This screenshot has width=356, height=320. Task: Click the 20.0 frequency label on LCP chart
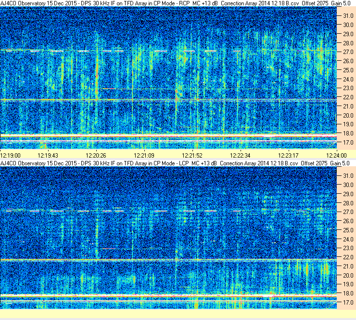click(x=348, y=275)
